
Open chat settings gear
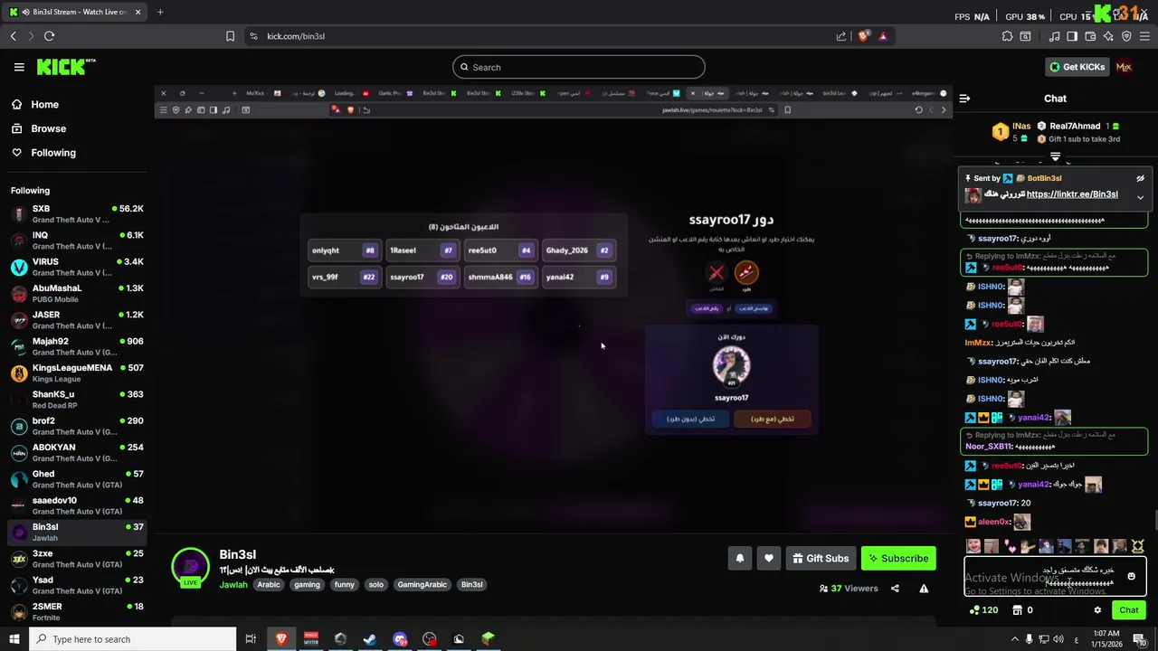[1097, 610]
